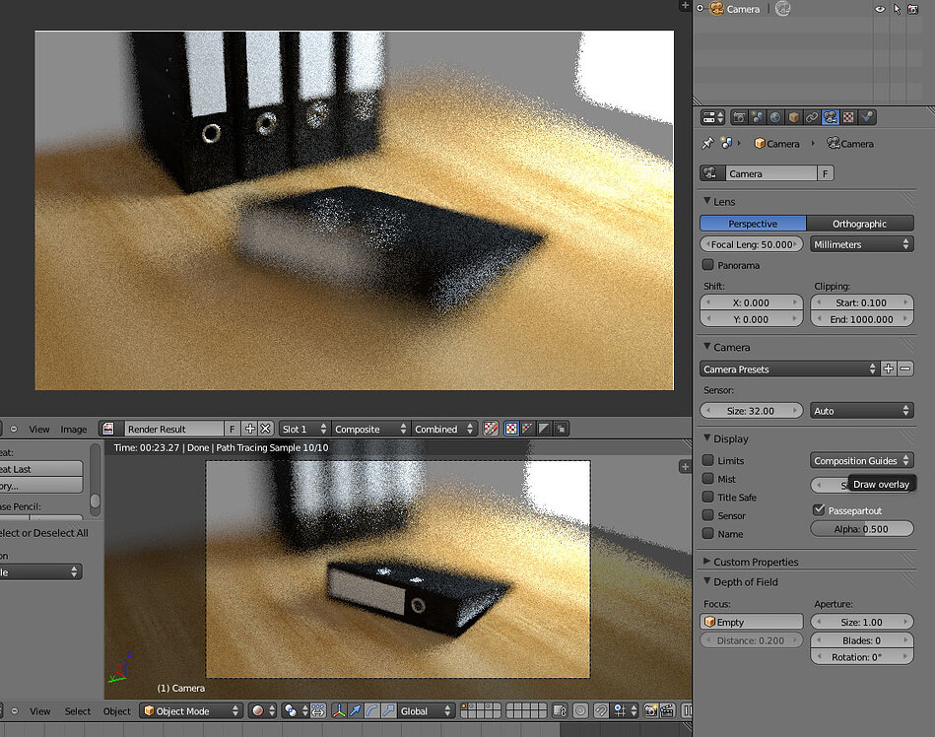Click the properties editor type selector icon
This screenshot has height=737, width=935.
712,117
